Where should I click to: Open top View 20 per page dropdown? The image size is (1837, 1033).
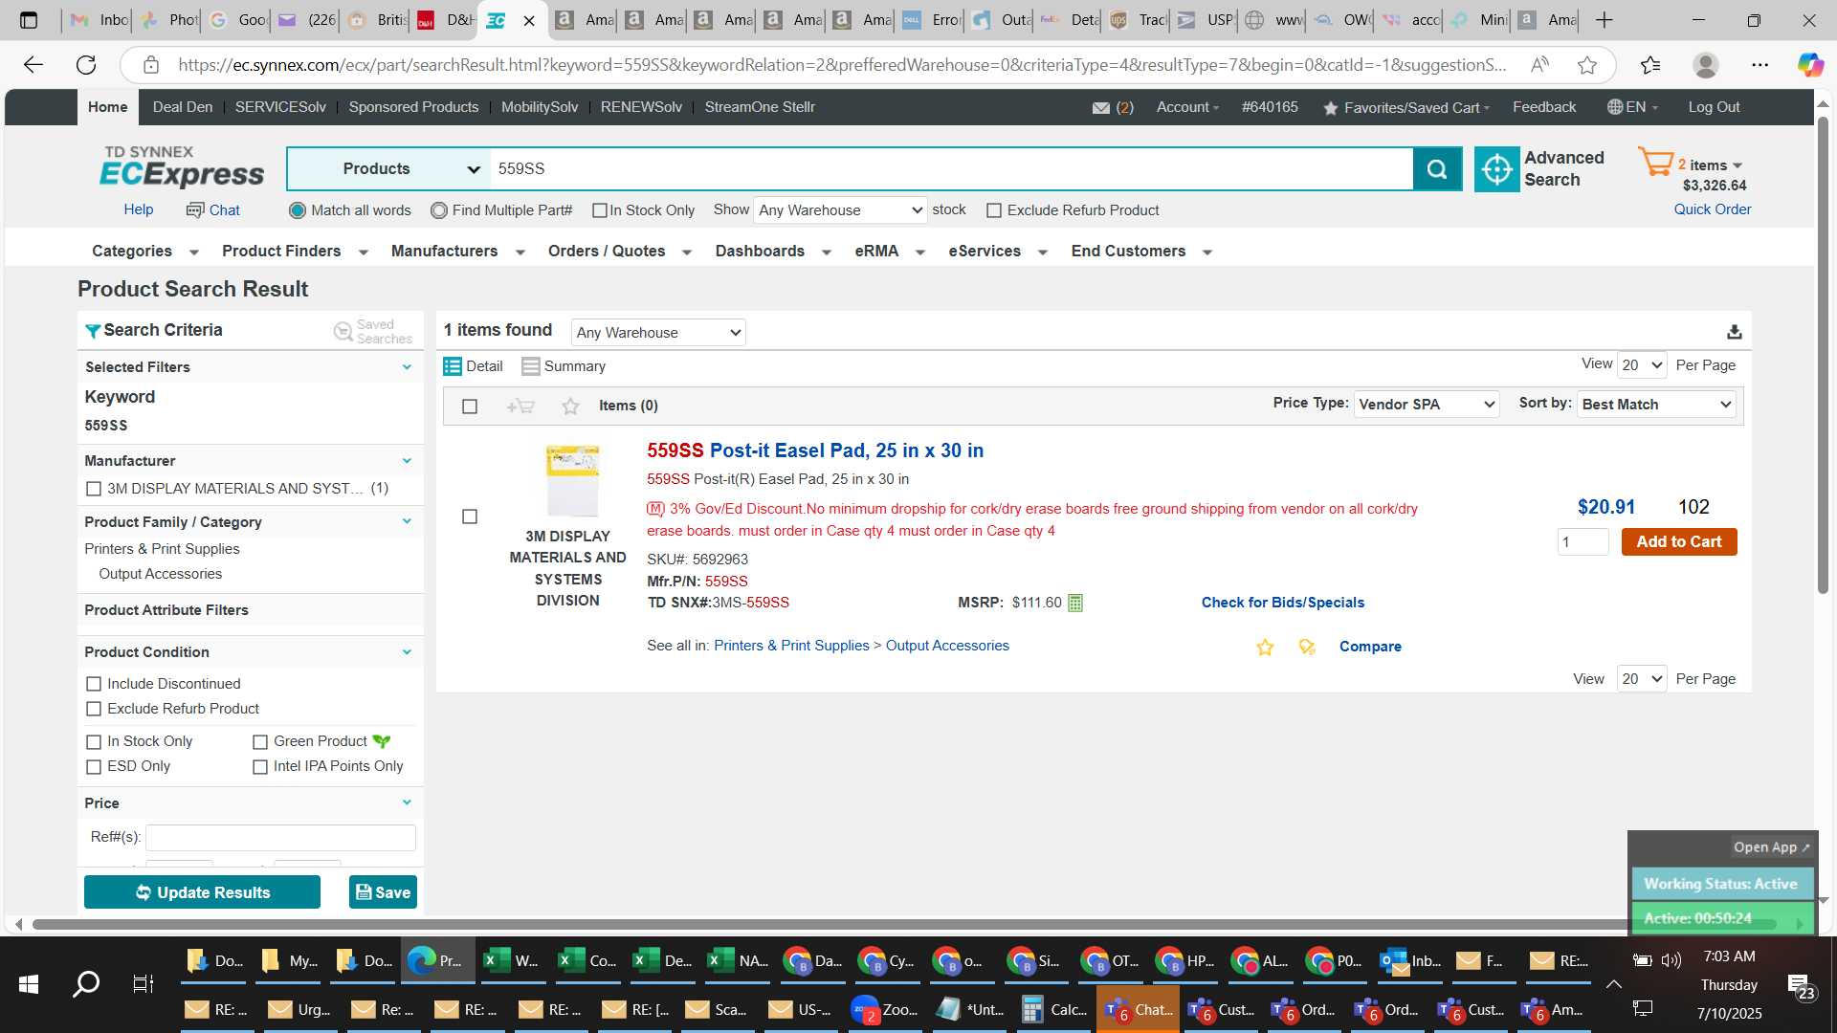pos(1642,365)
